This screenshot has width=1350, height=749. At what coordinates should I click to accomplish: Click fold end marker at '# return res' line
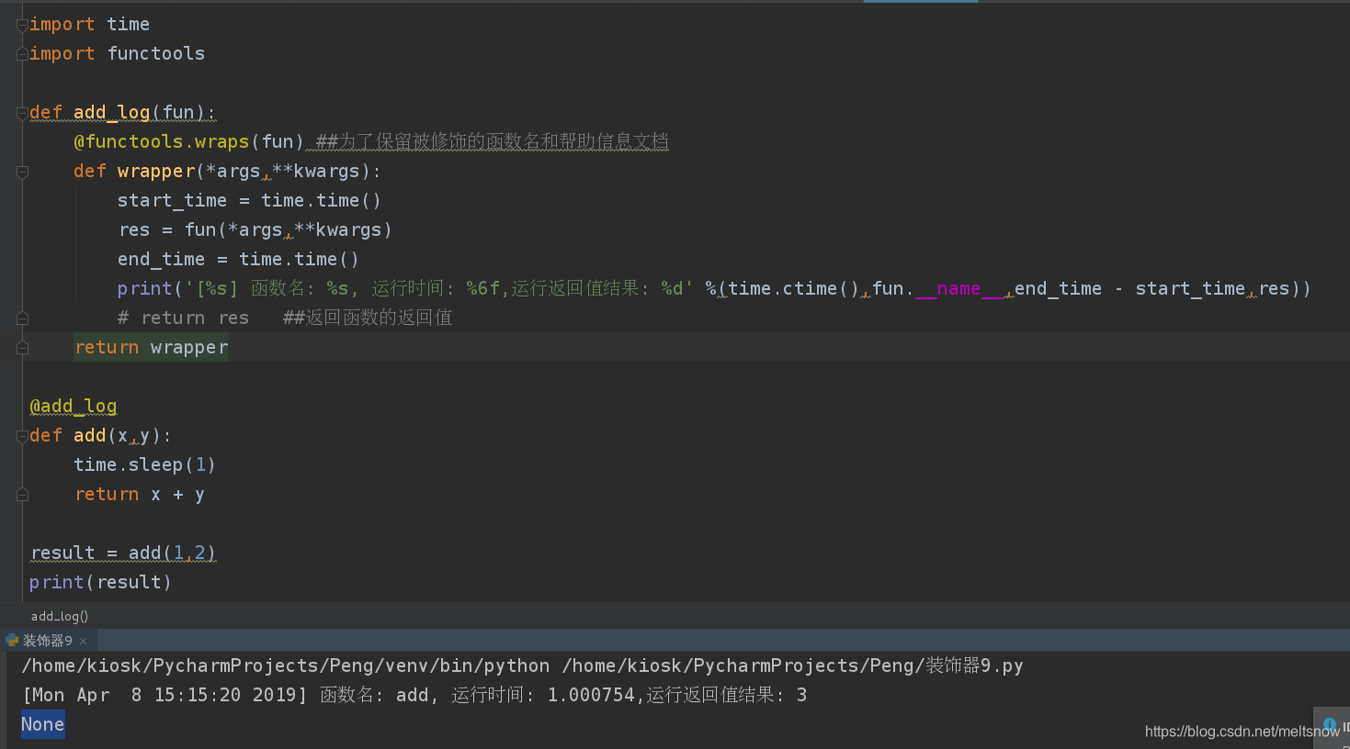click(x=22, y=319)
